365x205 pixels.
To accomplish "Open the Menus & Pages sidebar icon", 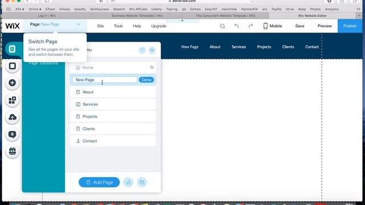I will 12,49.
